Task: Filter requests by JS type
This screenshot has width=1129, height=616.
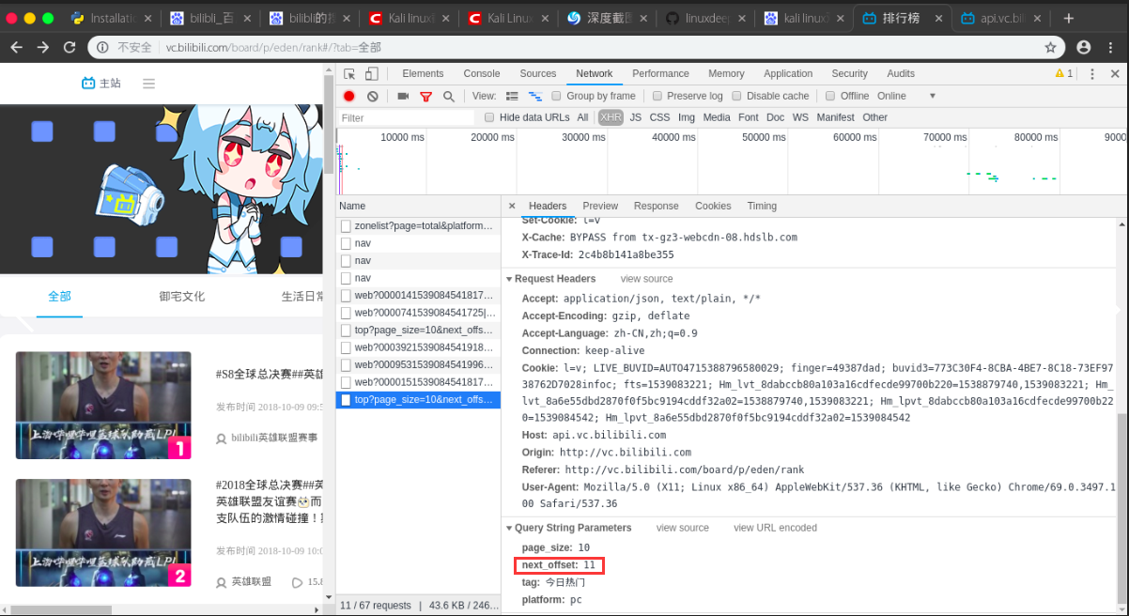Action: pos(636,117)
